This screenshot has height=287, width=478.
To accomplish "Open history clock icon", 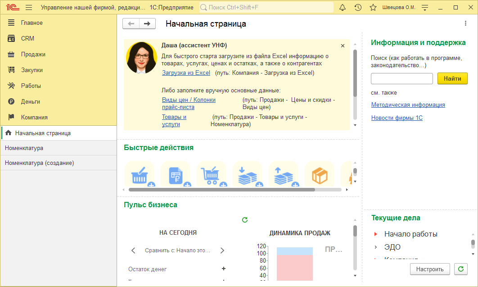I will (358, 7).
